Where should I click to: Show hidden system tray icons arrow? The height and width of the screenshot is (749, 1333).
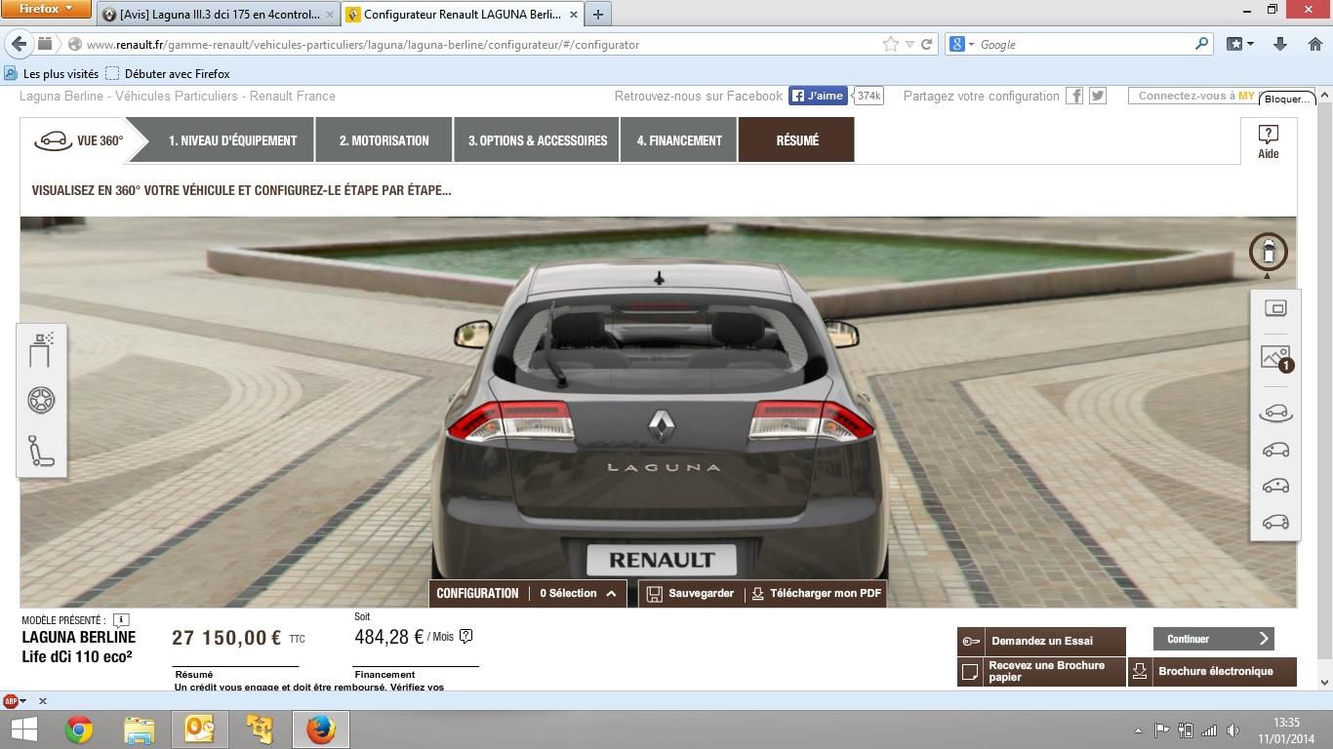tap(1137, 730)
